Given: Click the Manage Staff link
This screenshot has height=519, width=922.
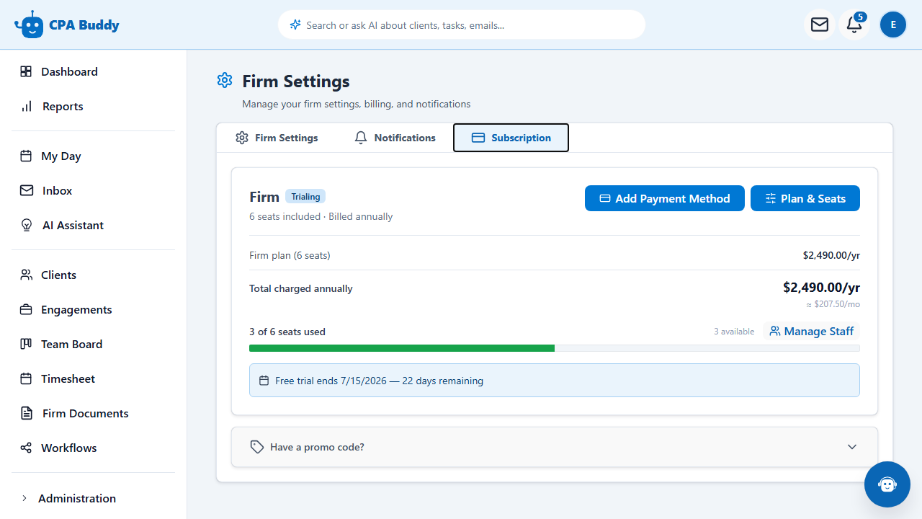Looking at the screenshot, I should (811, 332).
